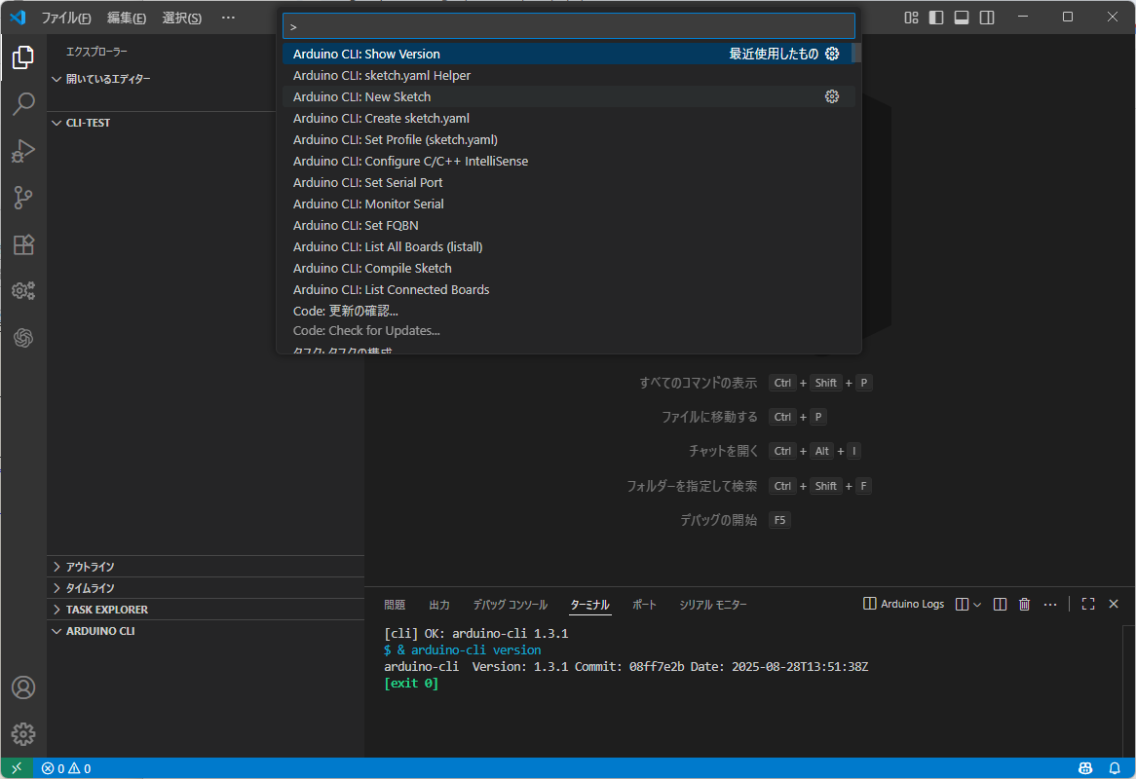
Task: Open the ファイル menu
Action: point(65,18)
